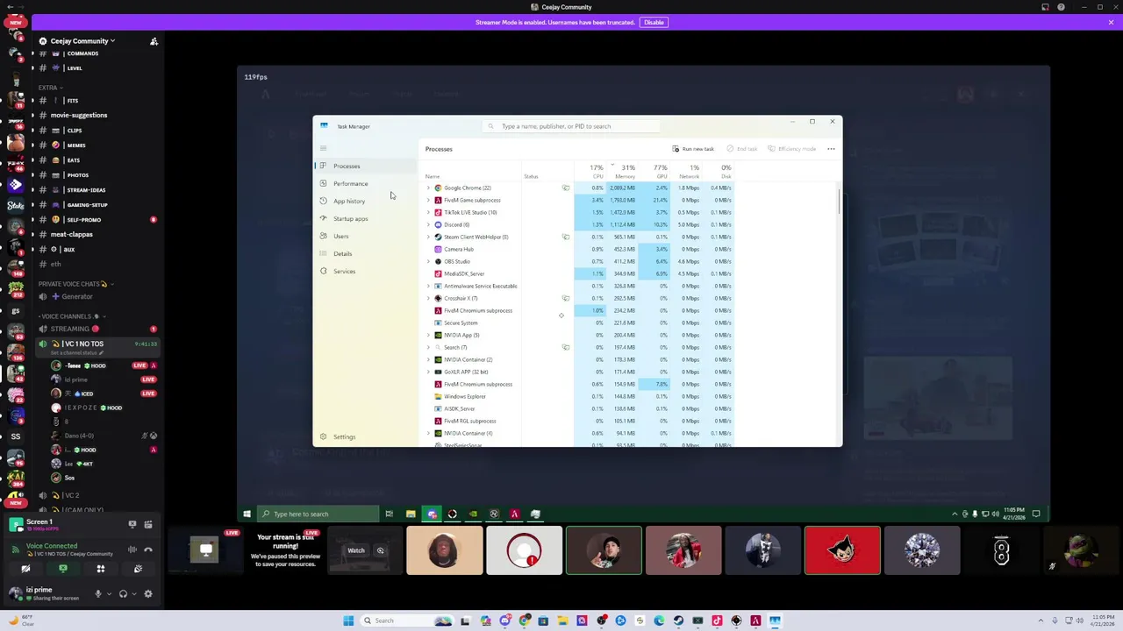Click the disconnect from voice phone icon
The image size is (1123, 631).
(148, 549)
